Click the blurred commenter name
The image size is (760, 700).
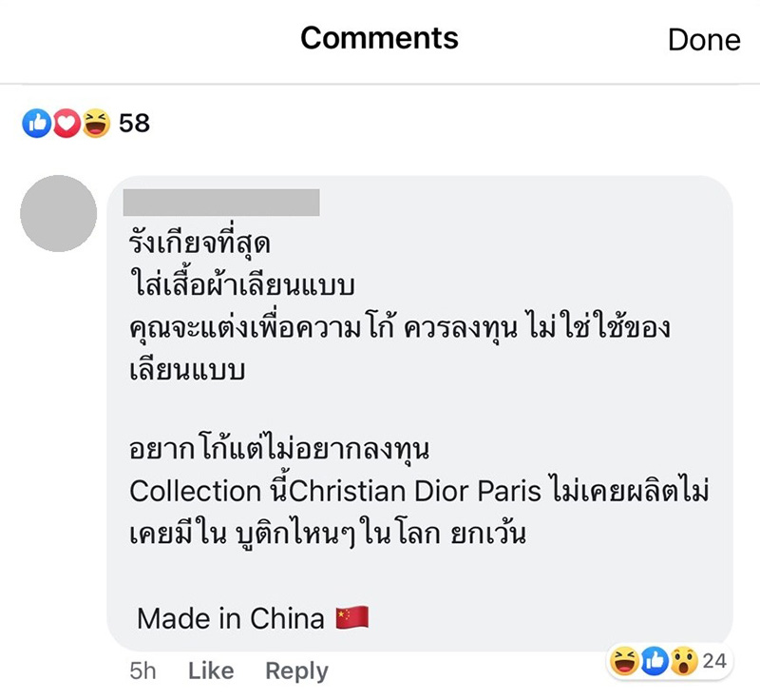pyautogui.click(x=221, y=203)
